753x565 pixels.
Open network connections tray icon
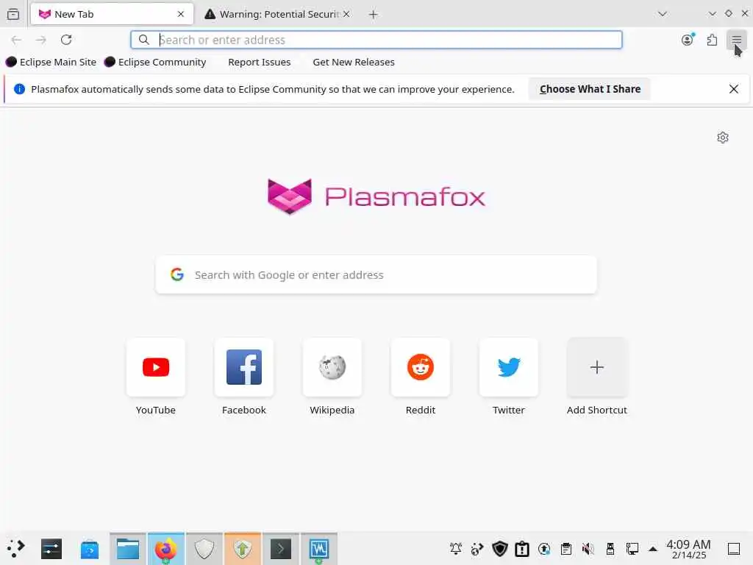[x=632, y=549]
